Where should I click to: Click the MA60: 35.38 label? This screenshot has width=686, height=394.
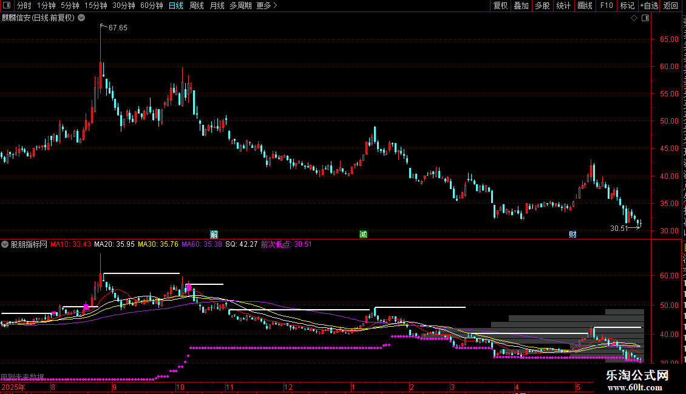[x=202, y=244]
